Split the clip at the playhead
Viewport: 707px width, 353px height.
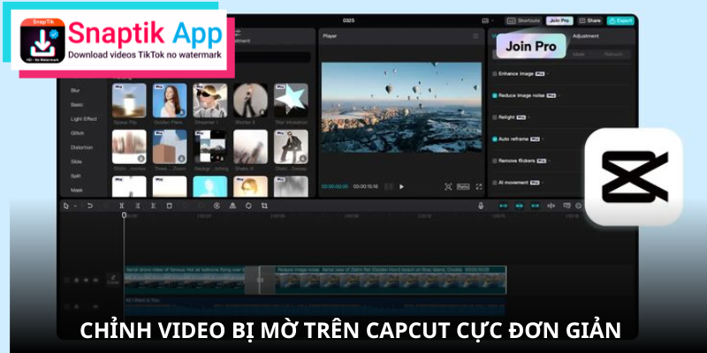(121, 206)
